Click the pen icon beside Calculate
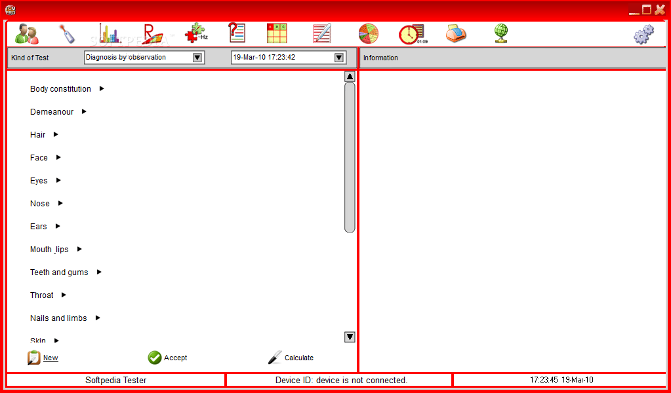 [275, 358]
